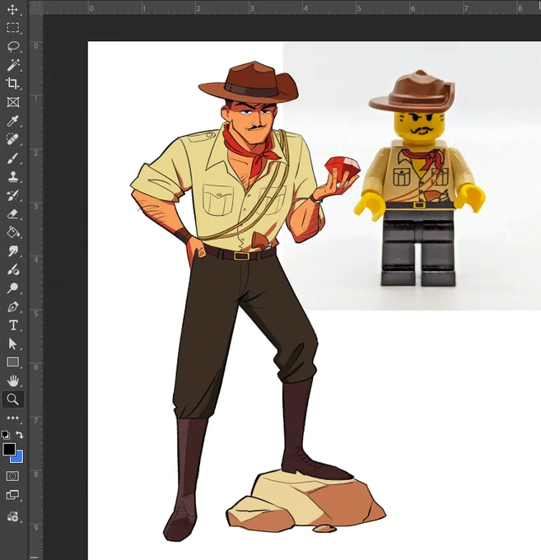Select the Crop tool
This screenshot has height=560, width=541.
point(13,83)
